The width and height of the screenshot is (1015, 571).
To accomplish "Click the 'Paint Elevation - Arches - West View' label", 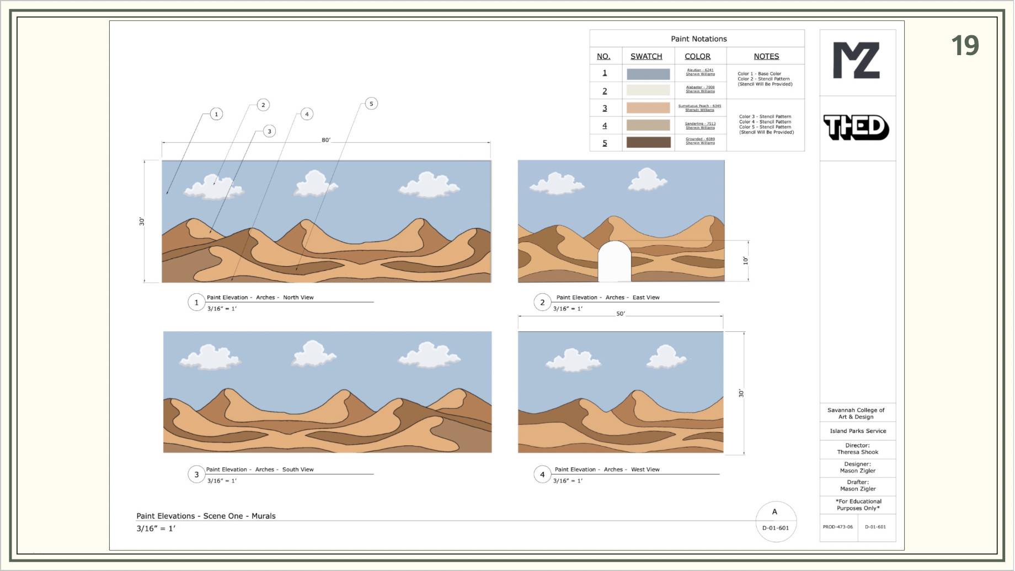I will [607, 470].
